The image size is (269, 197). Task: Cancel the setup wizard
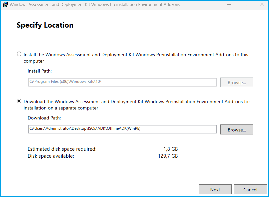tap(250, 190)
